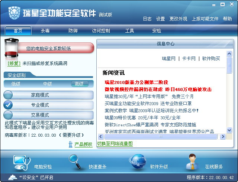Open news about 微软视频控件漏洞
This screenshot has width=238, height=182.
click(158, 90)
